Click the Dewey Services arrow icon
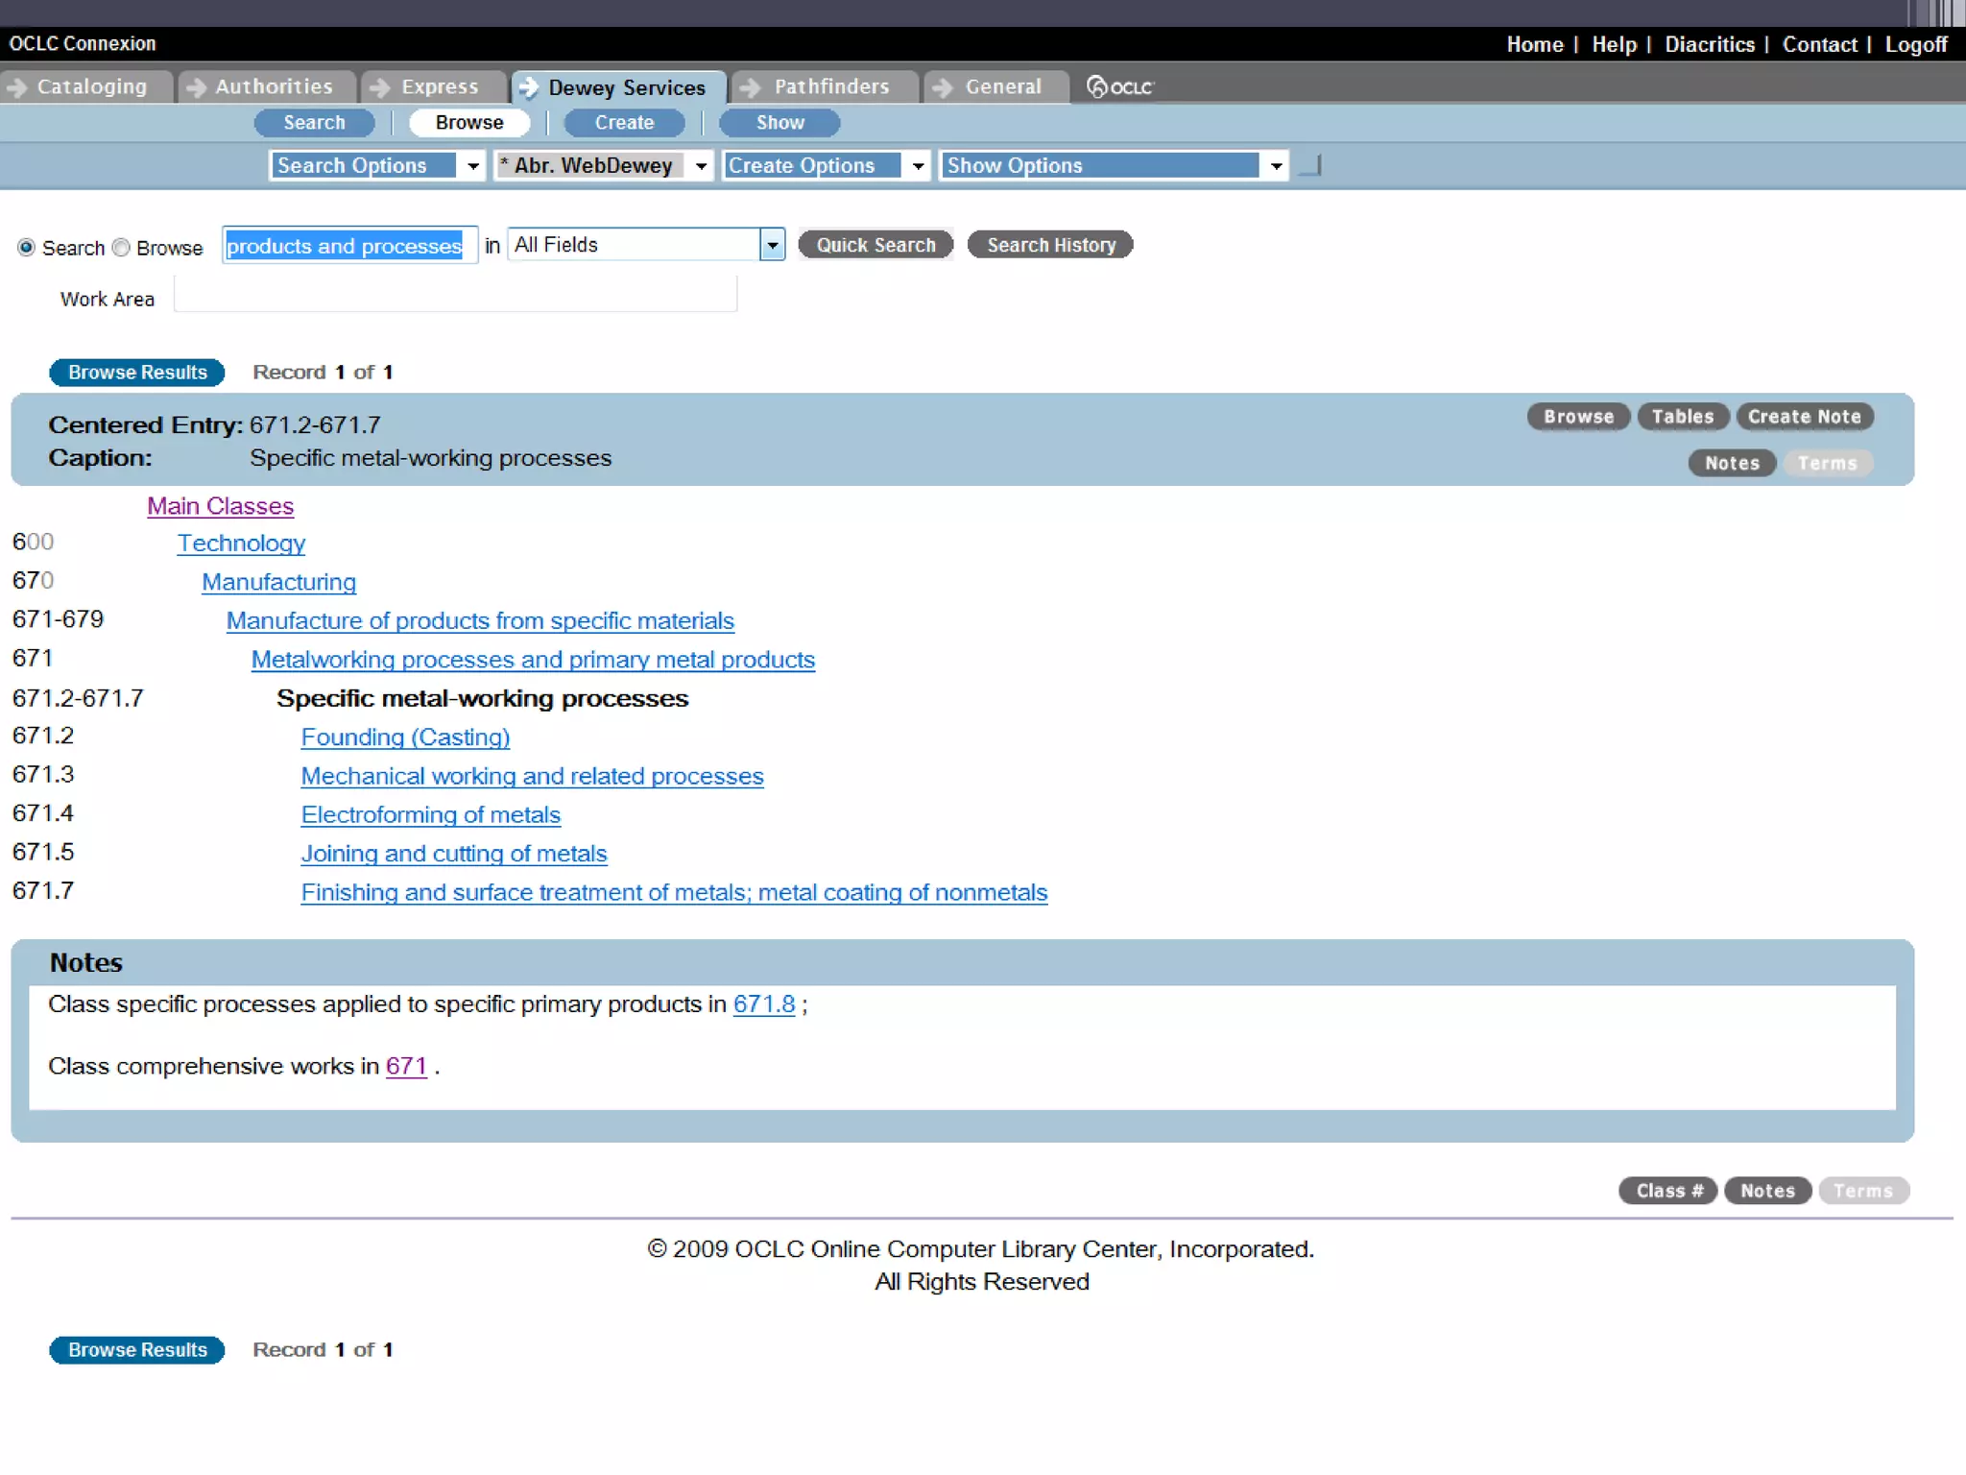 528,87
